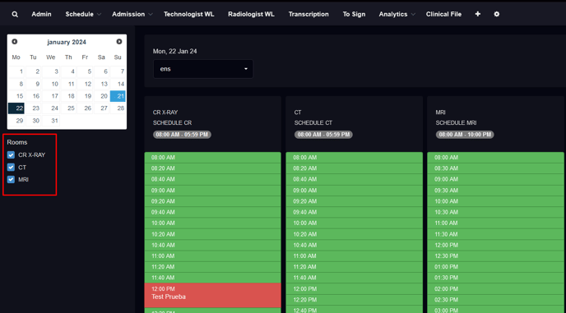Disable the MRI room checkbox
This screenshot has height=313, width=566.
point(11,179)
